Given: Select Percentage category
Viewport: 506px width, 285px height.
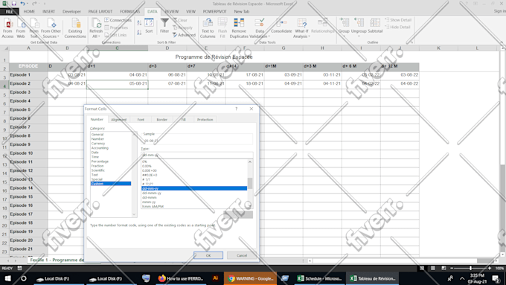Looking at the screenshot, I should pos(100,161).
